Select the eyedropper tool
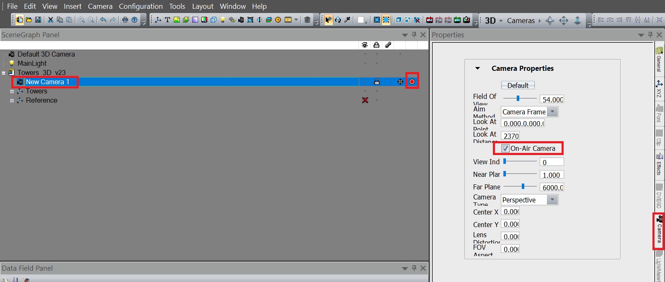Image resolution: width=665 pixels, height=282 pixels. point(347,20)
